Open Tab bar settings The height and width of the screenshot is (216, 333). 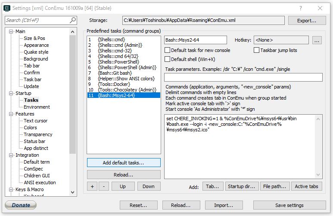coord(31,66)
